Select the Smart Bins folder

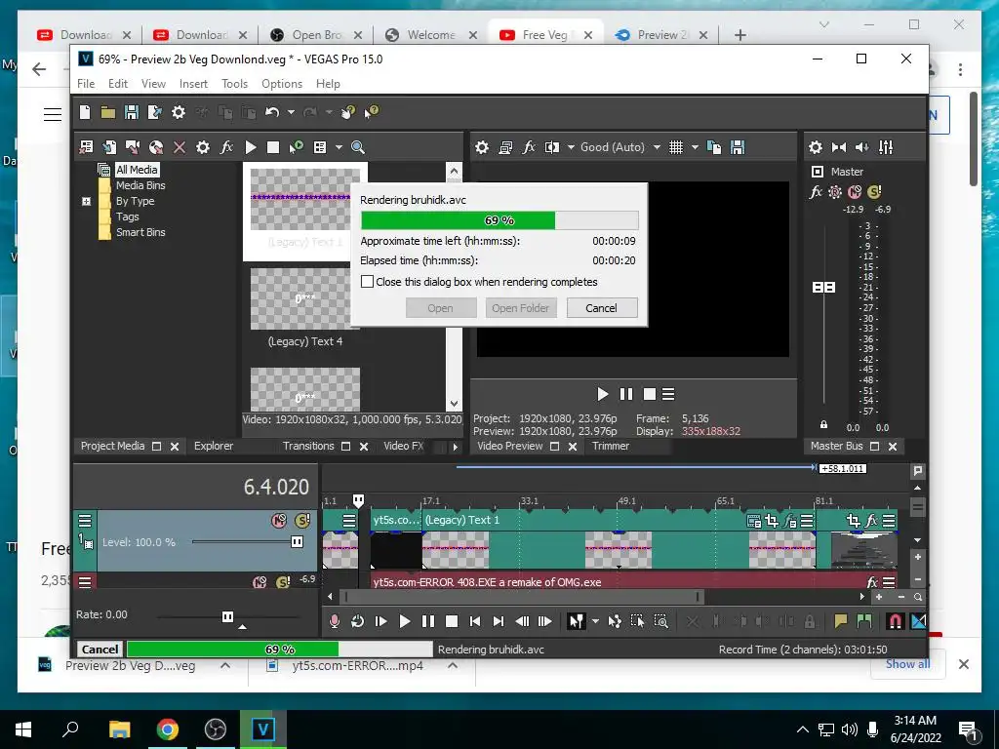140,232
